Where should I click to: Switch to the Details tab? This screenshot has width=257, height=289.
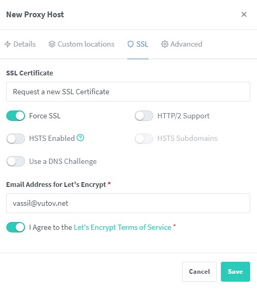point(20,44)
